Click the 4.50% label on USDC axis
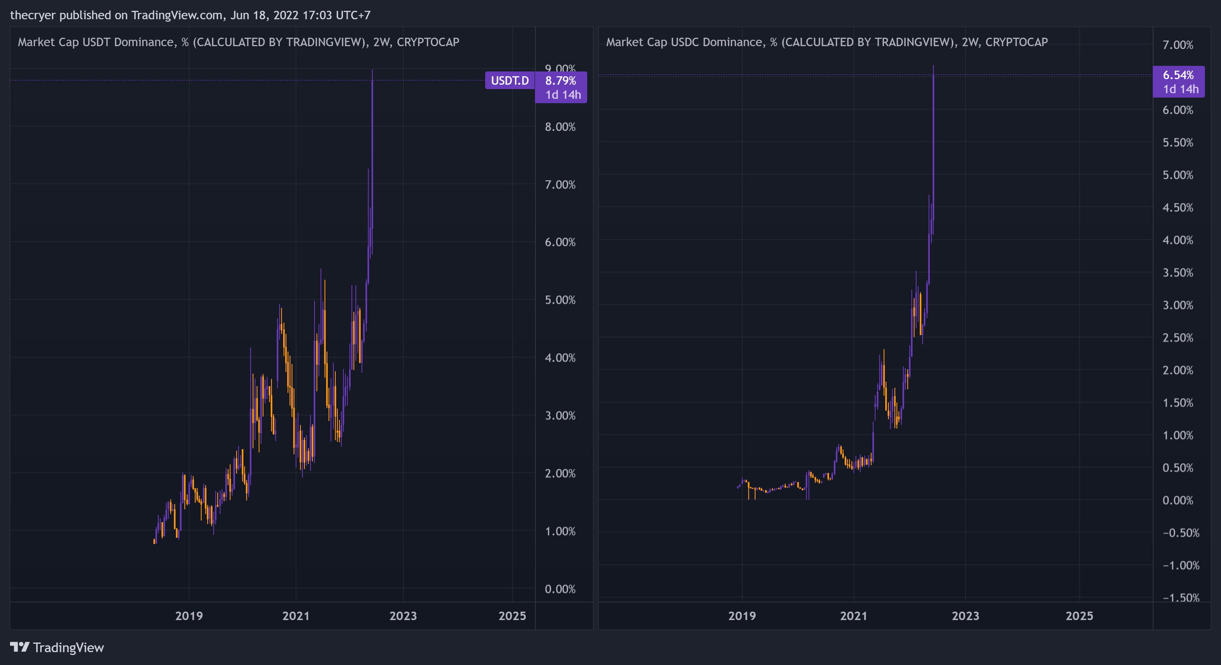1221x665 pixels. pos(1178,207)
